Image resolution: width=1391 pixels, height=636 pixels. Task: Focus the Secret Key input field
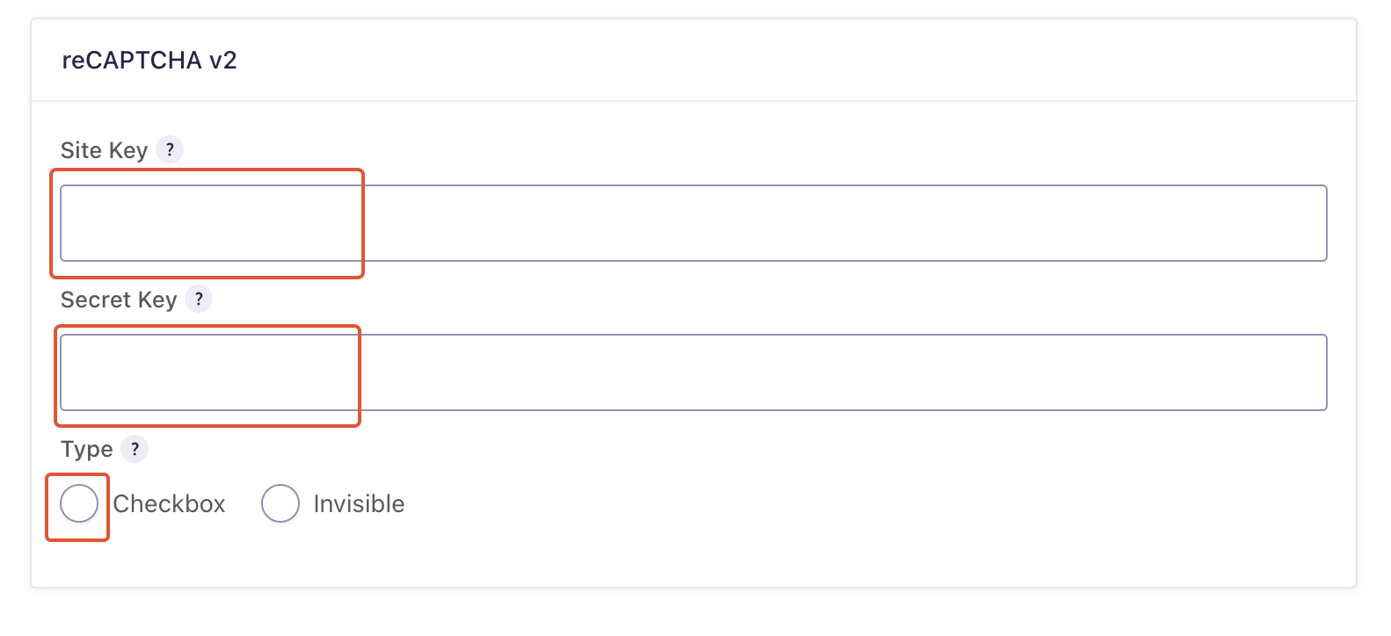tap(693, 372)
